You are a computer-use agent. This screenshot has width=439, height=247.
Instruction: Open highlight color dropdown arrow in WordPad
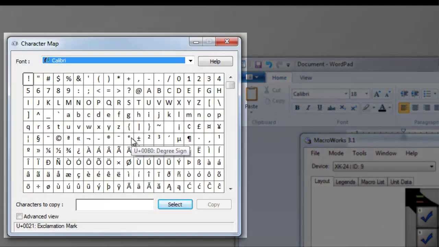pyautogui.click(x=373, y=108)
